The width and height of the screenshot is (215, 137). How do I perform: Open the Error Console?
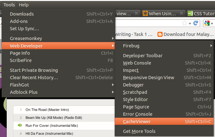click(164, 114)
